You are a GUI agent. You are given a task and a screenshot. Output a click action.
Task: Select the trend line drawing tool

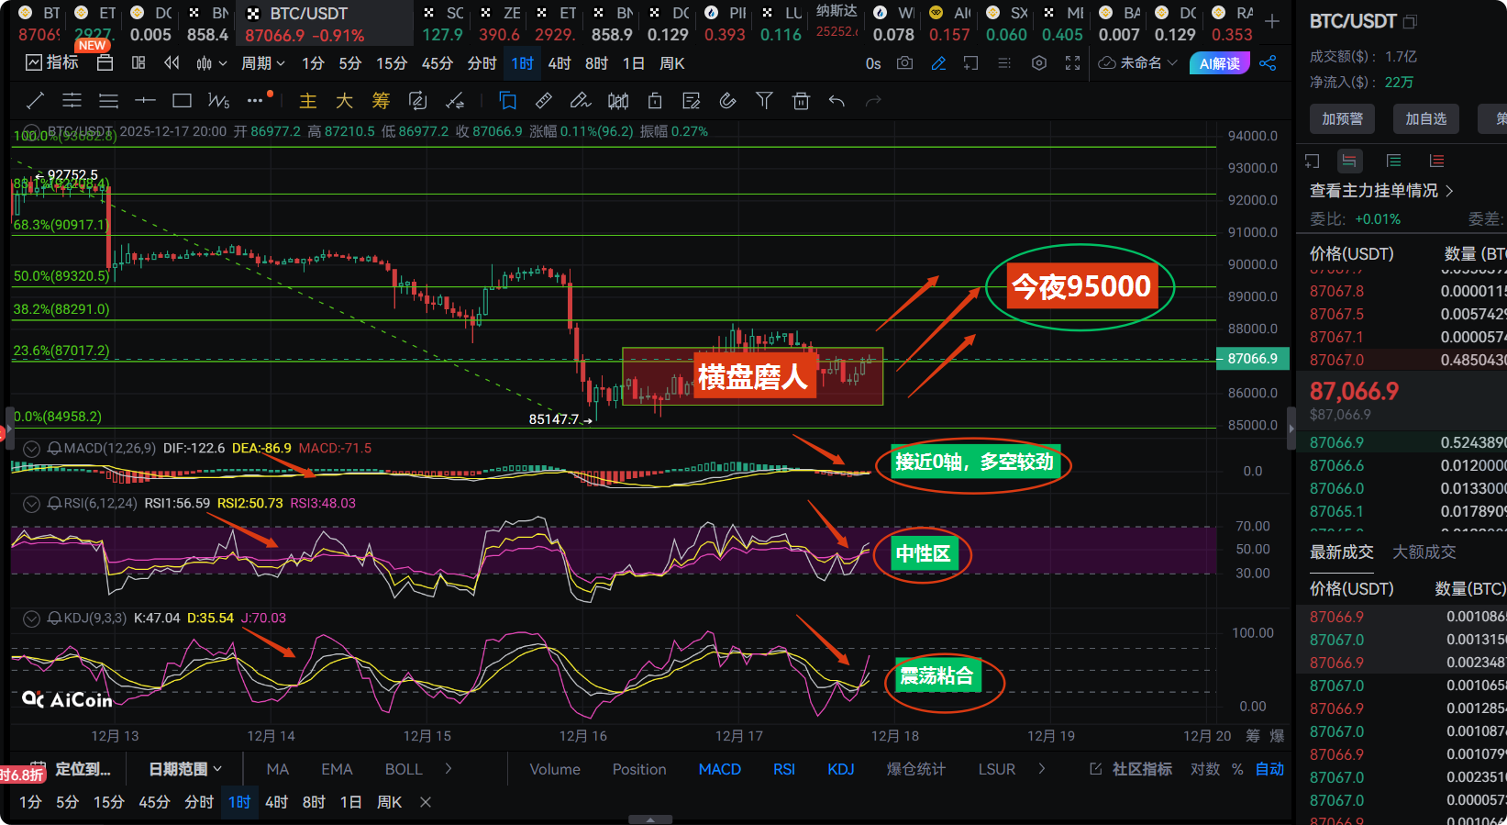point(36,101)
